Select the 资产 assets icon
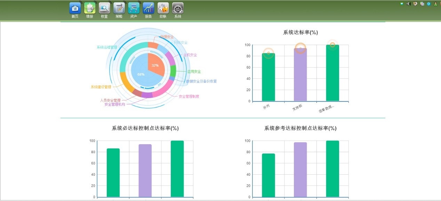This screenshot has height=201, width=441. [134, 8]
